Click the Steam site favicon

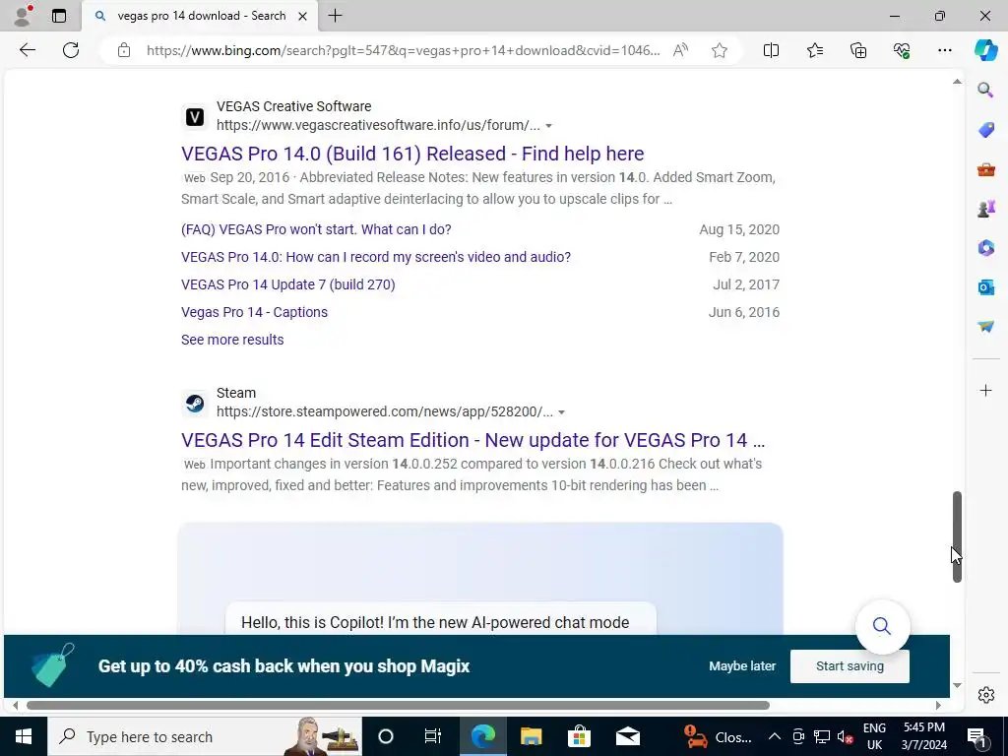[x=195, y=403]
